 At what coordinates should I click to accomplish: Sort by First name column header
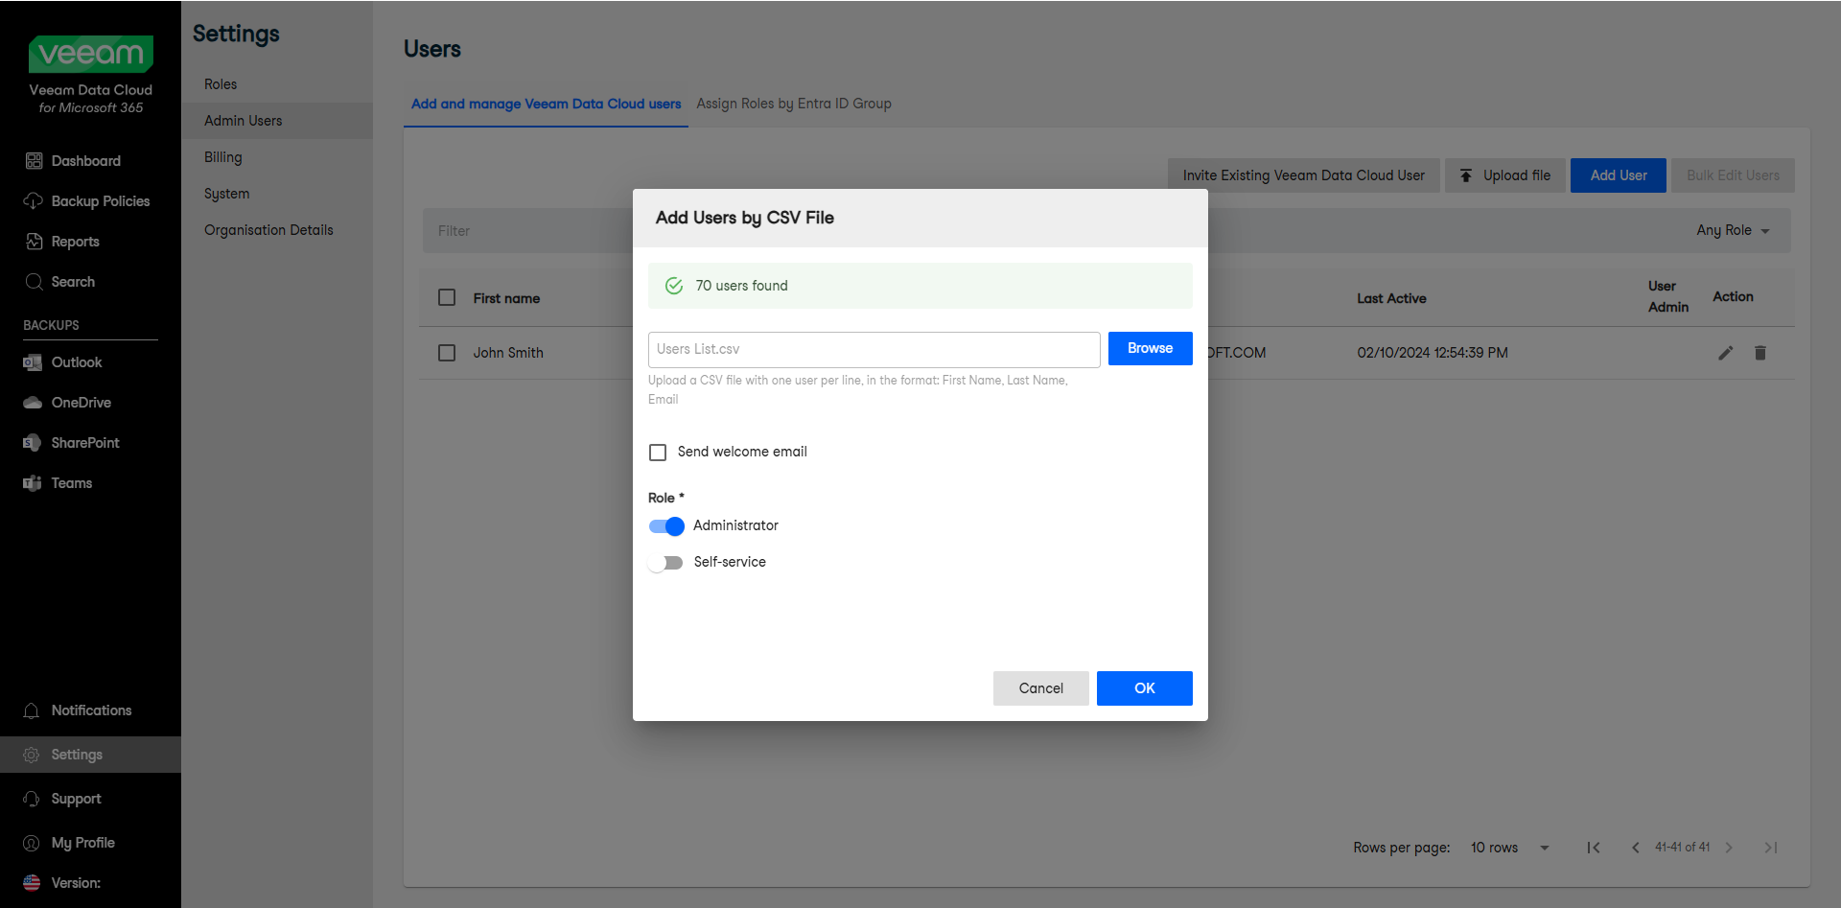(506, 298)
